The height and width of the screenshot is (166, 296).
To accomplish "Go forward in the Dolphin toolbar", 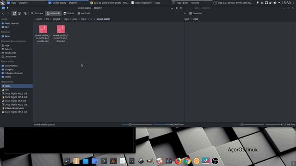I will click(x=8, y=13).
